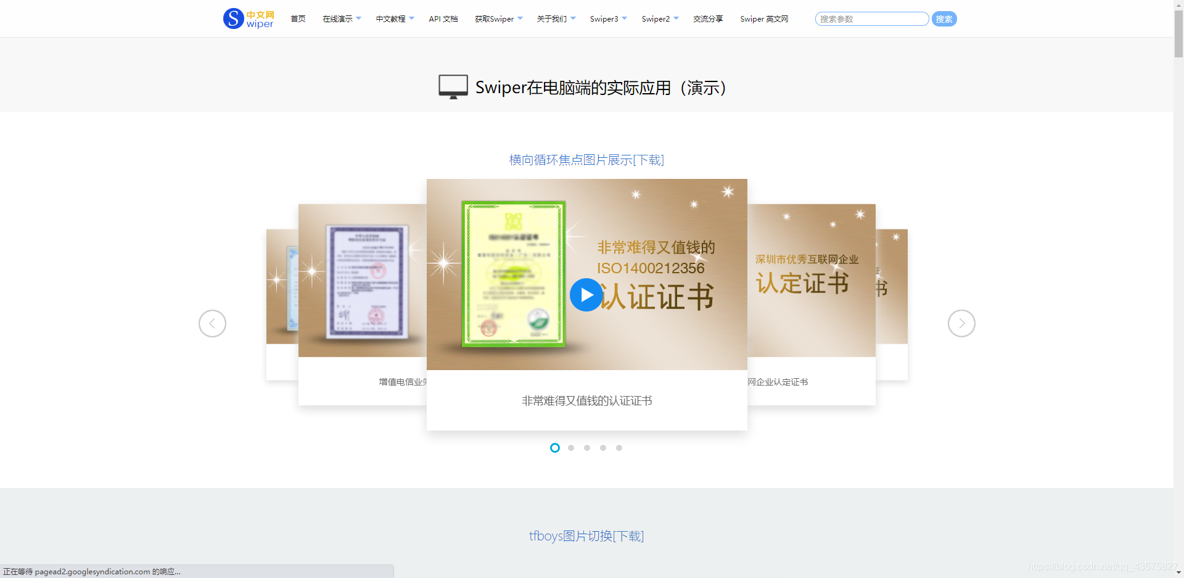The width and height of the screenshot is (1184, 578).
Task: Go to the 首页 menu item
Action: 298,19
